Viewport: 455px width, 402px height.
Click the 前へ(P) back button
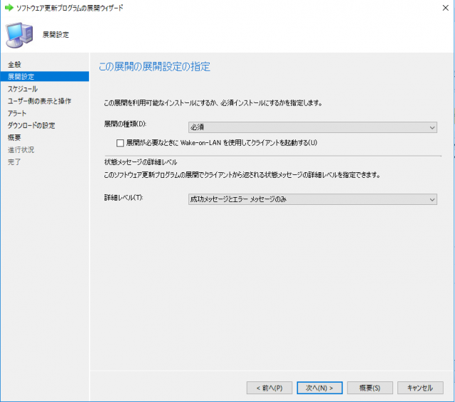tap(269, 388)
